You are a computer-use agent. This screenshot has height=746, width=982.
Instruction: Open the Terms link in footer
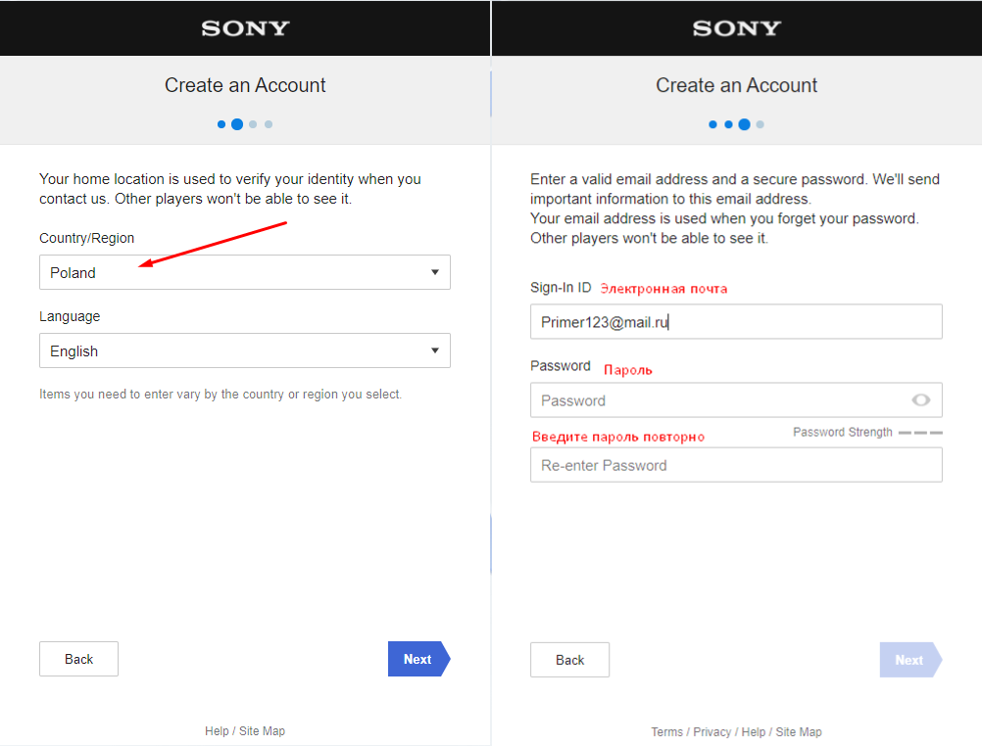[666, 731]
